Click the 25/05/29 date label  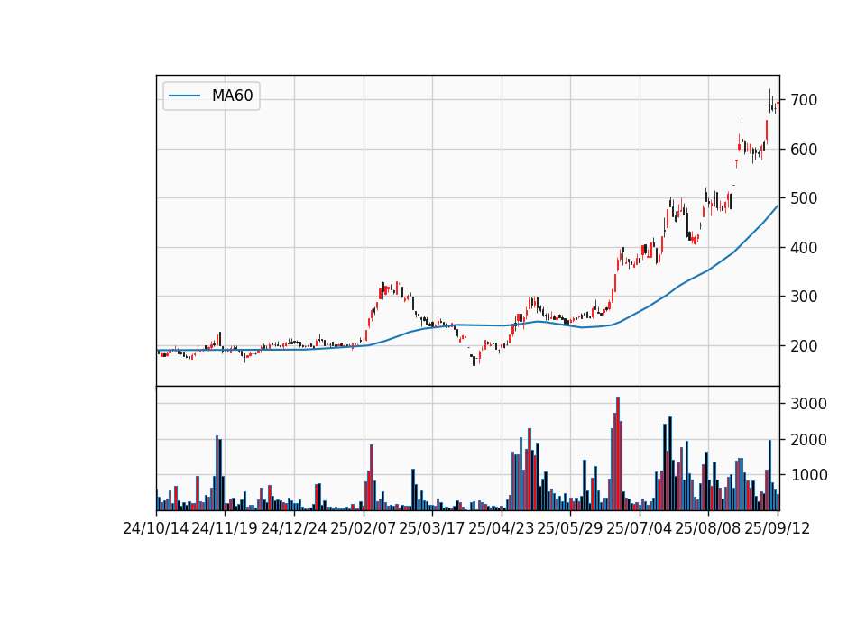pos(570,529)
